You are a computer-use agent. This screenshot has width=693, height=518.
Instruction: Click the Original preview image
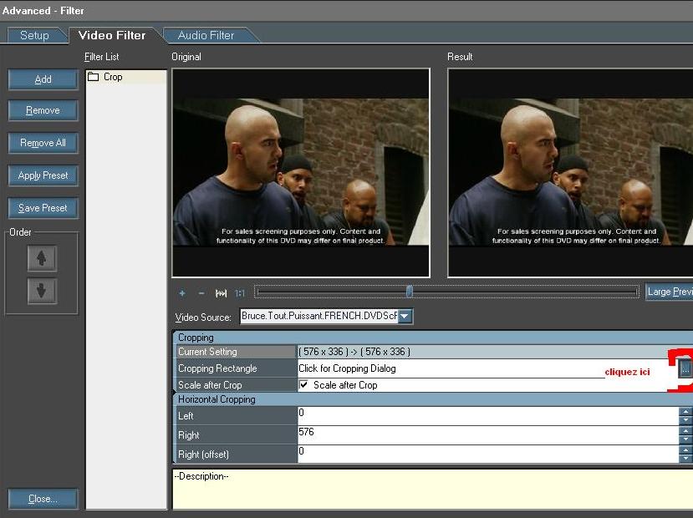point(301,173)
